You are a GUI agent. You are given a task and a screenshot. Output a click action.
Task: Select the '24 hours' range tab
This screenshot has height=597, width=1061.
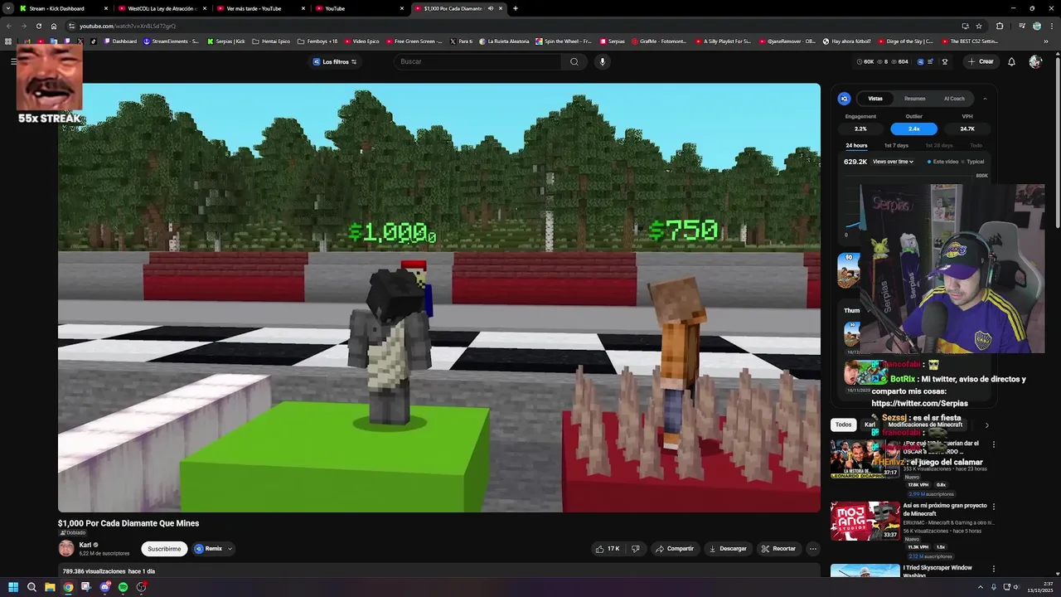[x=856, y=146]
